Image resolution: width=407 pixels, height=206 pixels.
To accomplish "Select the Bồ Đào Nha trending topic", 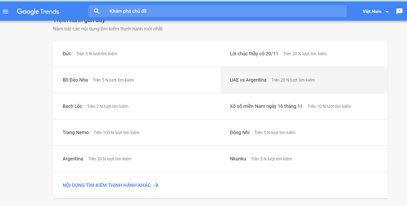I will (75, 80).
